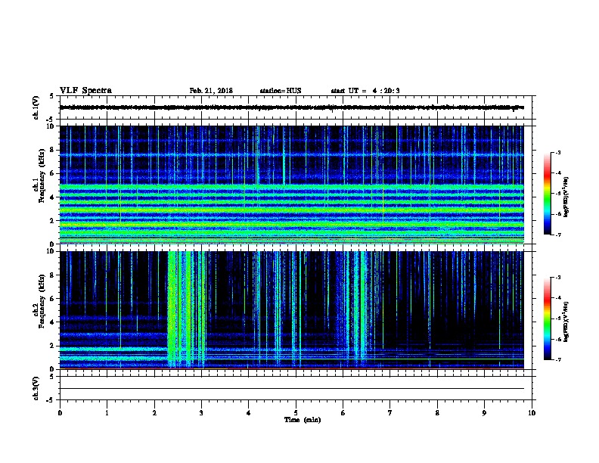Click the "4" minute tick label
Viewport: 599px width, 463px height.
(249, 413)
